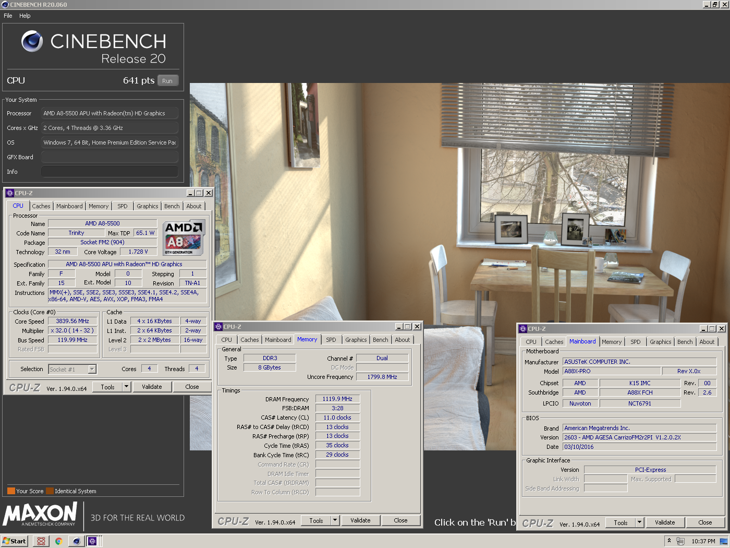Open the Tools dropdown arrow in the CPU-Z Memory window
This screenshot has width=730, height=548.
335,520
